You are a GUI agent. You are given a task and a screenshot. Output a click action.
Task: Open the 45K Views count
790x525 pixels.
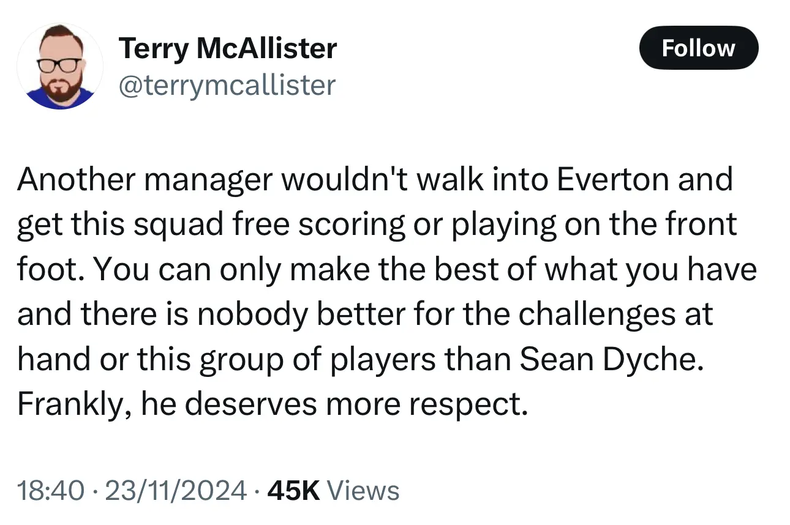coord(333,491)
